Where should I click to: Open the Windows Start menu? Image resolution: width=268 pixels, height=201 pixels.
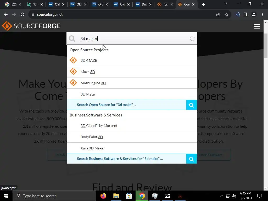coord(6,196)
